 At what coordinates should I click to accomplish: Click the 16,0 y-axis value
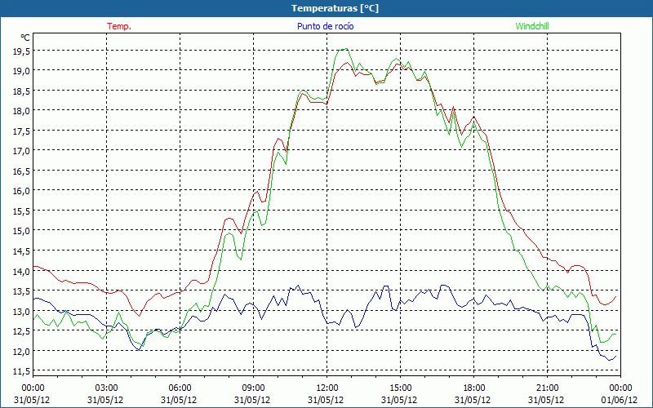(x=21, y=191)
